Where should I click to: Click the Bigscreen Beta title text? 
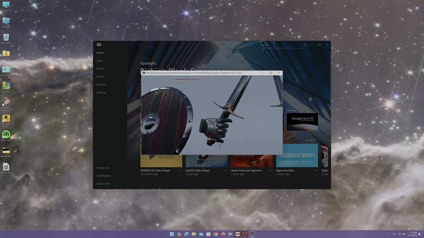[285, 171]
